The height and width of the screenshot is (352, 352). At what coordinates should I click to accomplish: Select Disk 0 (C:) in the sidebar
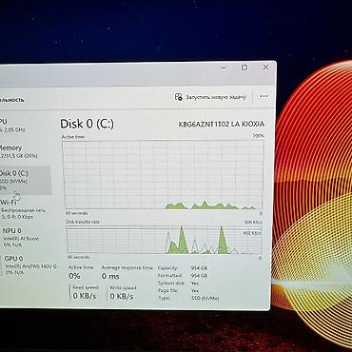coord(25,181)
